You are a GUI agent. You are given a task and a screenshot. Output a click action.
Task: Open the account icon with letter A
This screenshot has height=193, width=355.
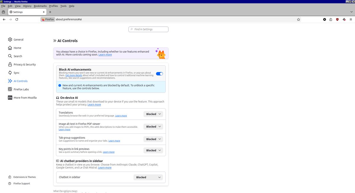point(325,19)
